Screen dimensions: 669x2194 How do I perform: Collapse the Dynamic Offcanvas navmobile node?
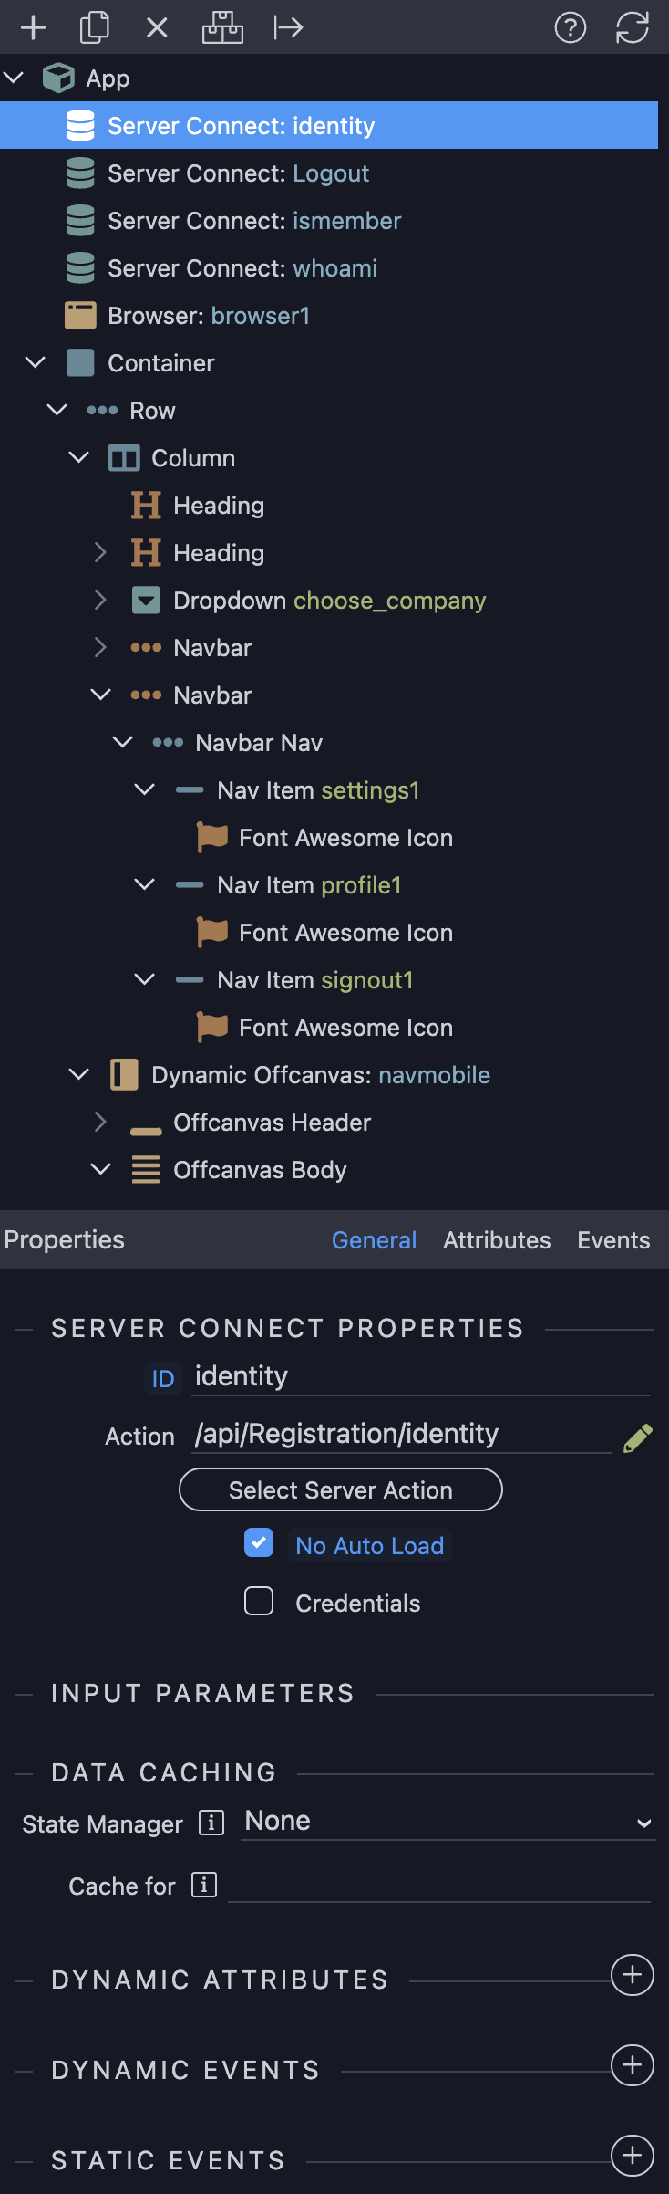point(79,1074)
